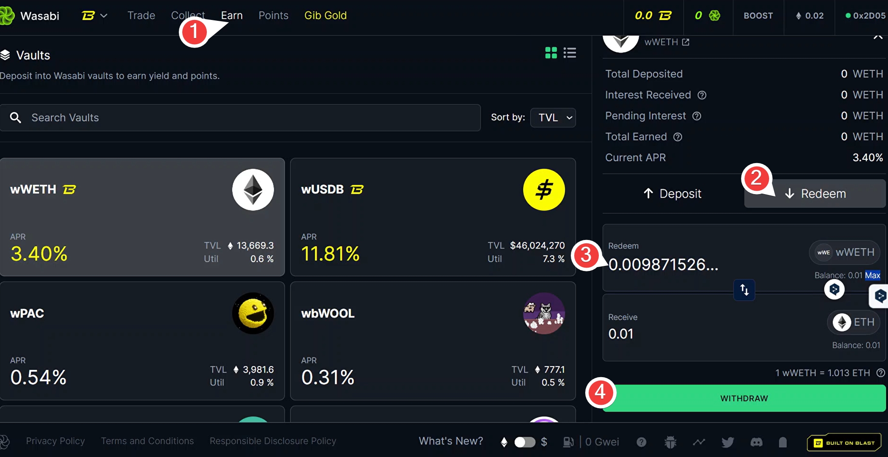Click the bug report icon
Viewport: 888px width, 457px height.
pos(670,442)
